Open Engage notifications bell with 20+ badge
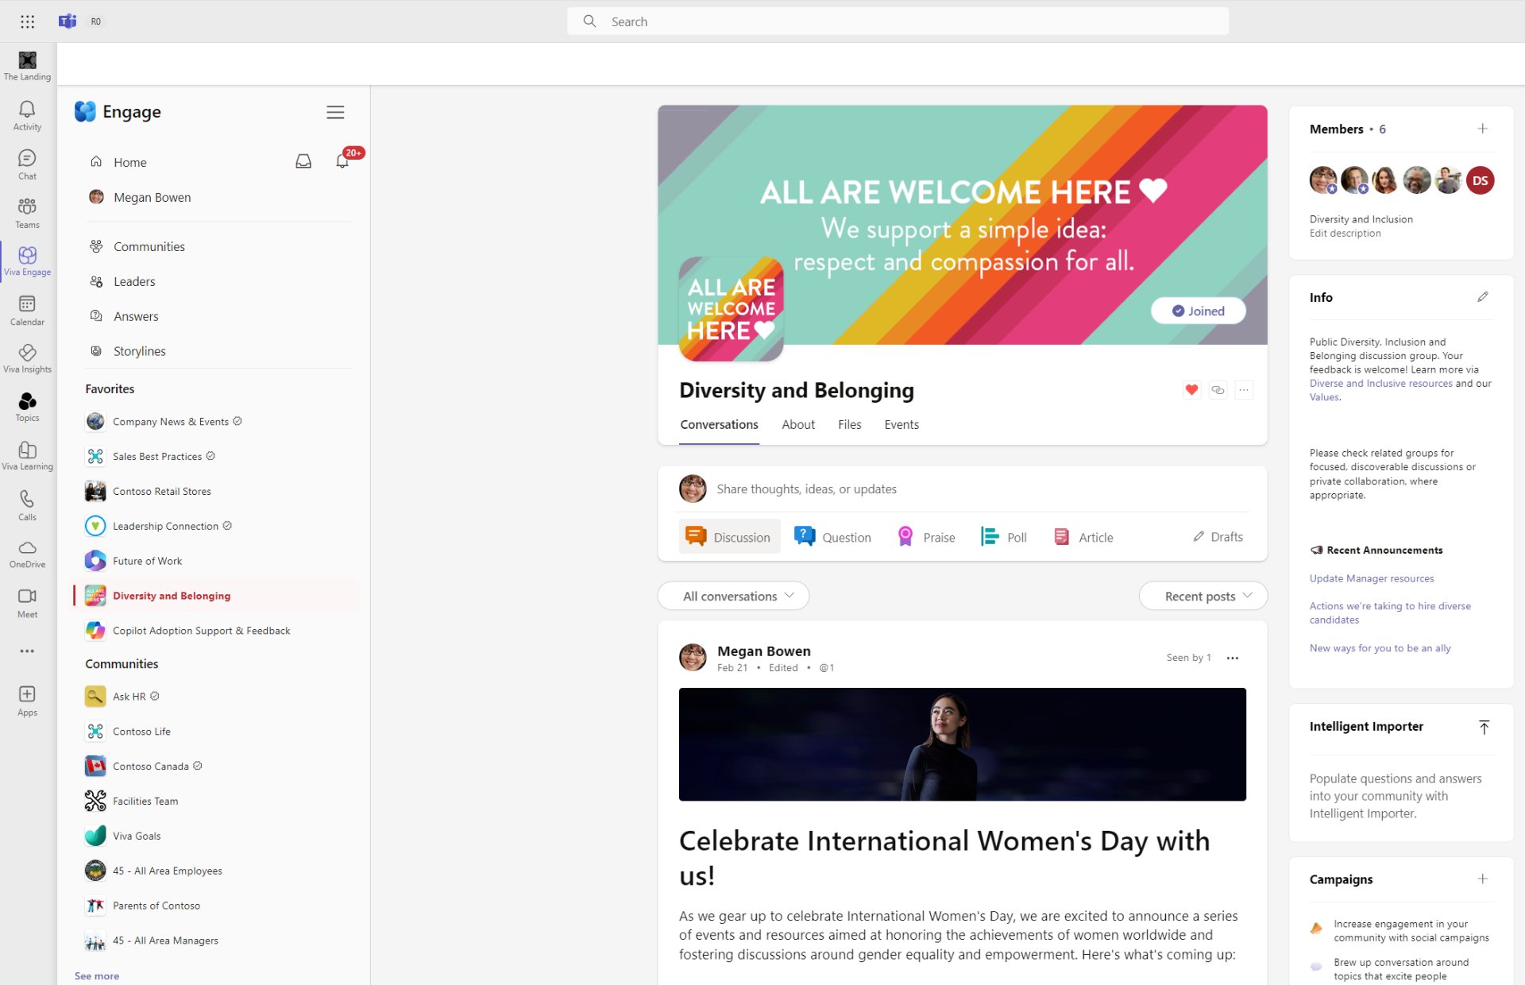Image resolution: width=1525 pixels, height=985 pixels. (x=342, y=161)
